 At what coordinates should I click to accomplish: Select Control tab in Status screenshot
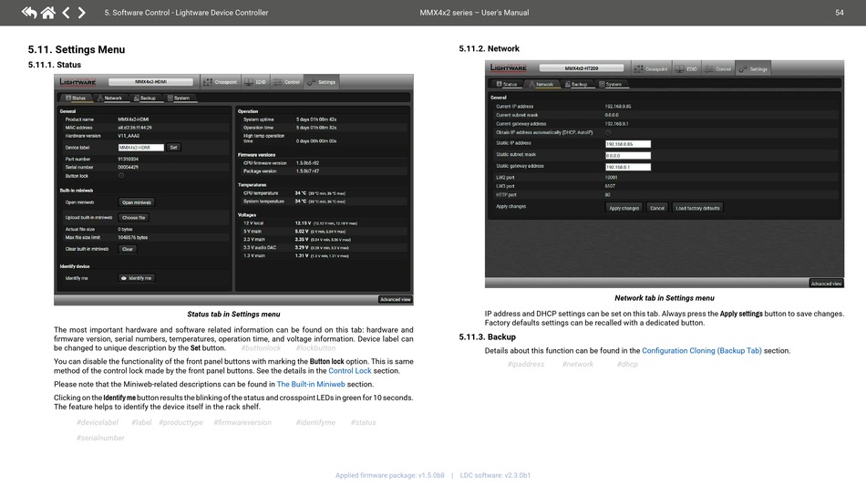click(286, 82)
